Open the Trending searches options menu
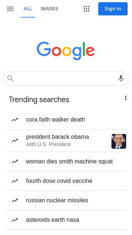The height and width of the screenshot is (235, 132). pyautogui.click(x=126, y=98)
